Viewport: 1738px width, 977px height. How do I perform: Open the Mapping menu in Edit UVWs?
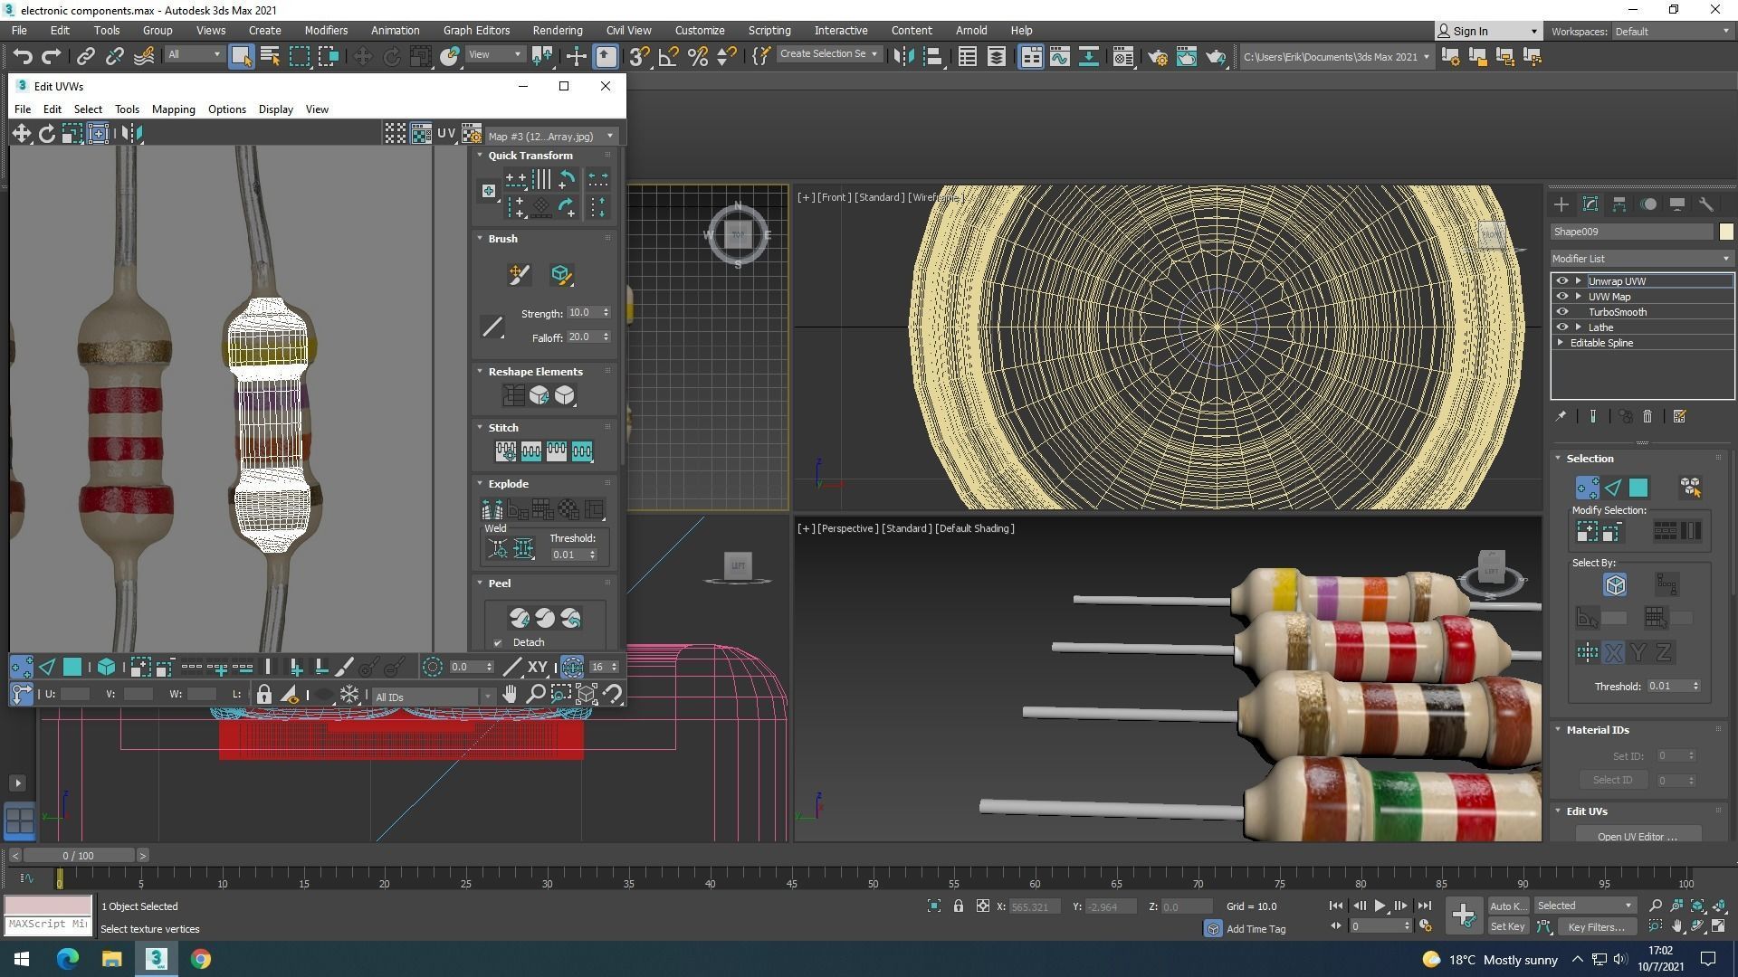point(173,109)
